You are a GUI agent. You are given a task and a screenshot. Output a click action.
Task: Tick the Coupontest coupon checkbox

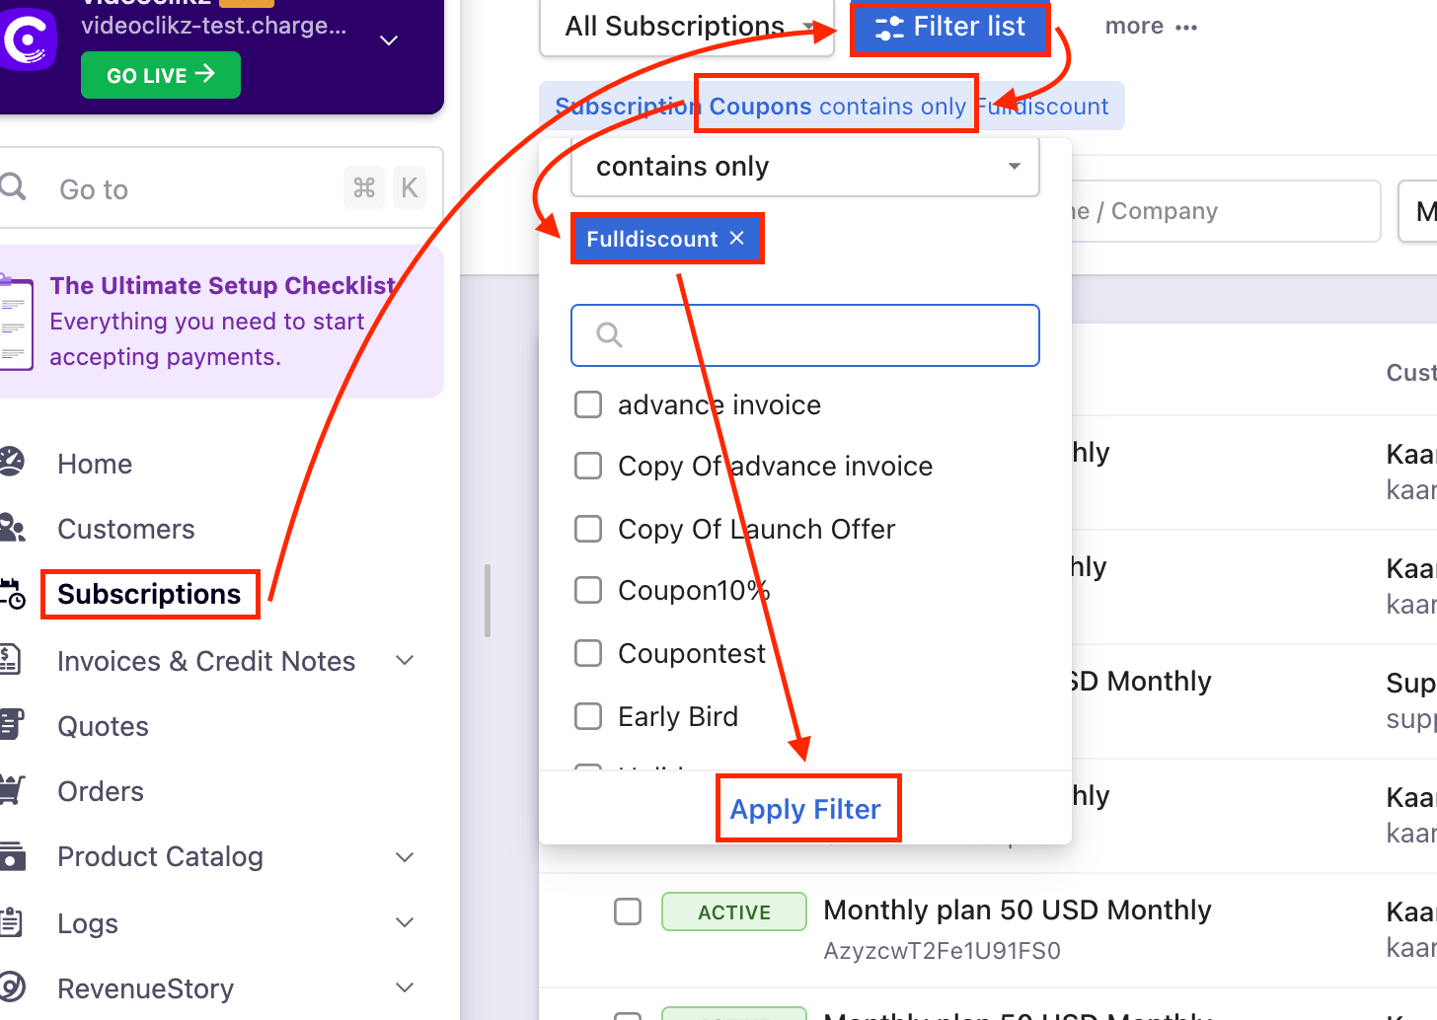tap(588, 653)
